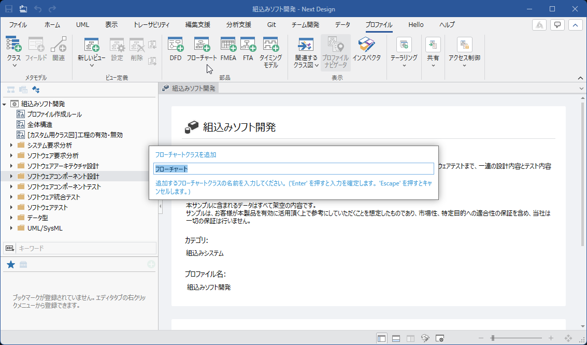Expand the UML/SysML folder
Image resolution: width=587 pixels, height=345 pixels.
click(11, 228)
